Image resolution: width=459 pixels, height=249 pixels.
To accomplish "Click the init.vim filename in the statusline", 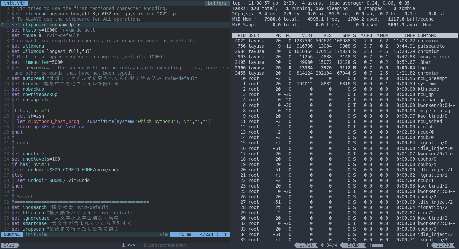I will (x=36, y=234).
